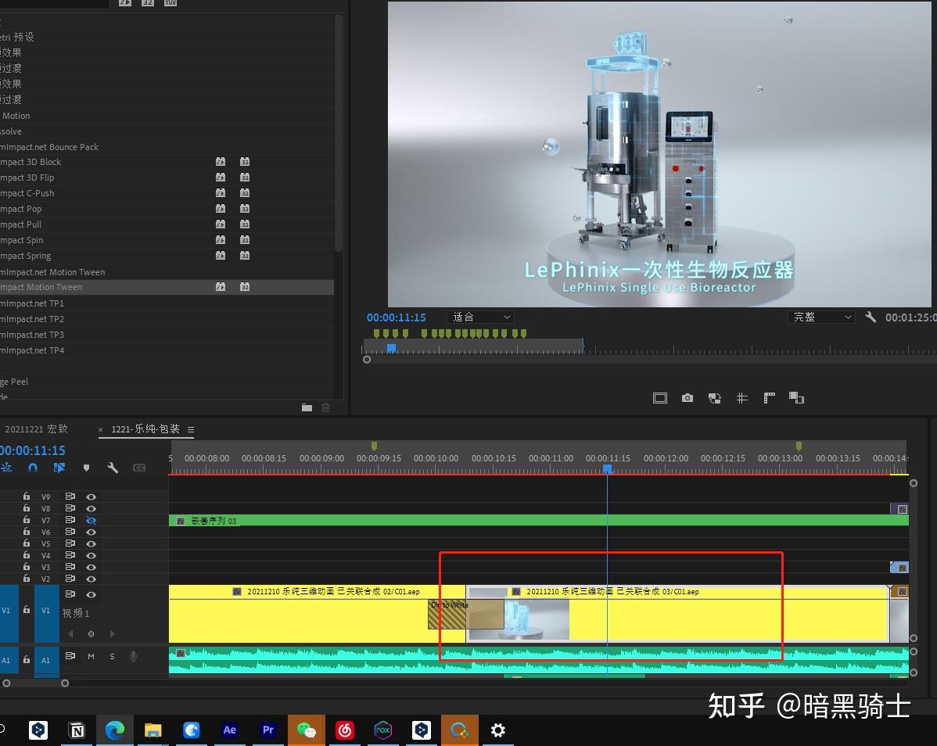This screenshot has width=937, height=746.
Task: Select the Impact C-Push transition
Action: point(27,193)
